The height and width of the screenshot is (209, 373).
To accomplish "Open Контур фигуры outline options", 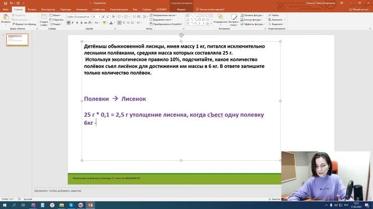I will pyautogui.click(x=252, y=20).
